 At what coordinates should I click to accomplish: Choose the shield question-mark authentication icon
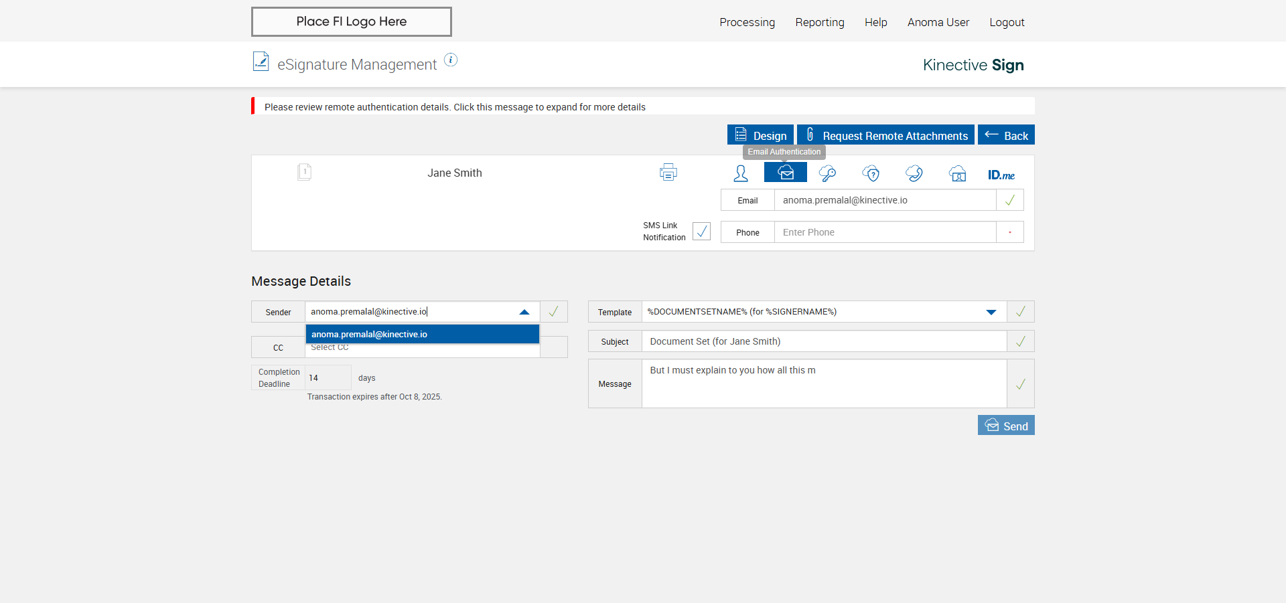tap(871, 173)
